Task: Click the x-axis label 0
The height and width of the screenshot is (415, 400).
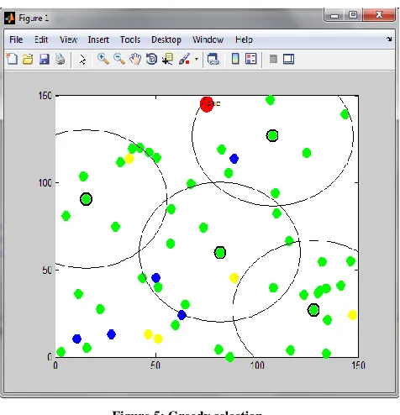Action: (x=55, y=365)
